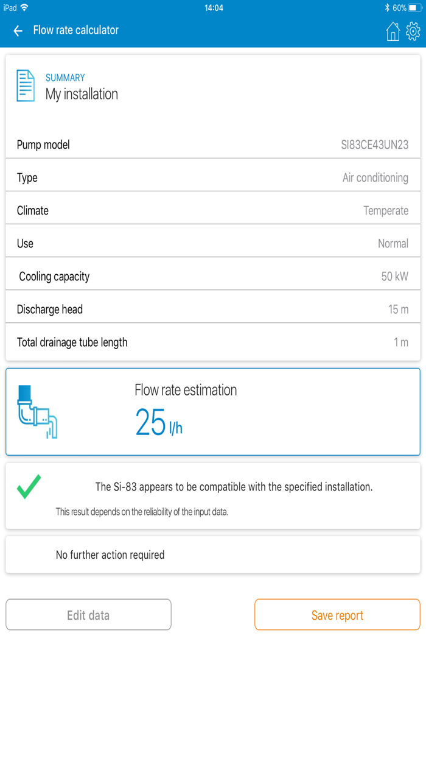Click the Pump model row SI83CE43UN23
Viewport: 426px width, 758px height.
(213, 144)
